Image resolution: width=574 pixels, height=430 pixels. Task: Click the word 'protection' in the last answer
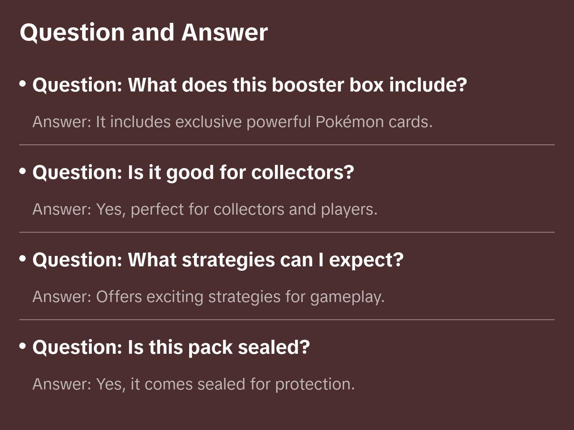tap(315, 384)
